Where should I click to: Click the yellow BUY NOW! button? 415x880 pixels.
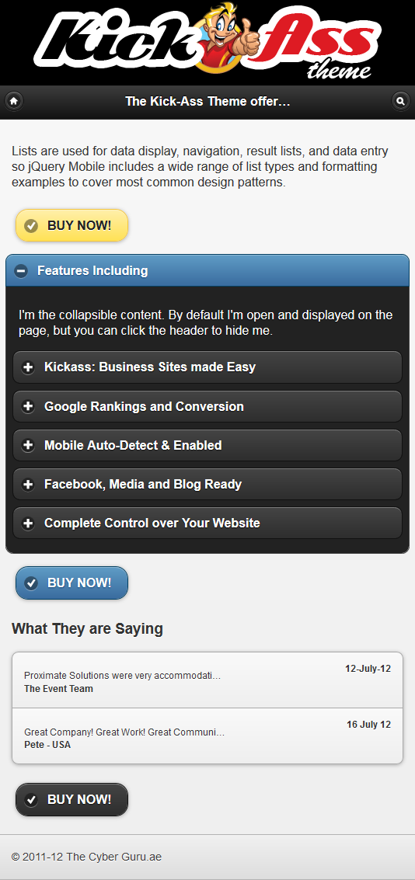tap(71, 225)
